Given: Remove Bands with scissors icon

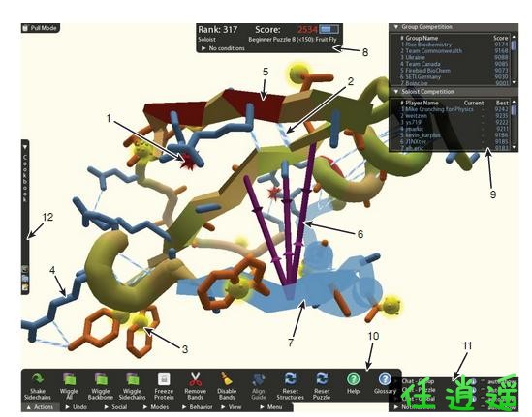Looking at the screenshot, I should click(196, 379).
